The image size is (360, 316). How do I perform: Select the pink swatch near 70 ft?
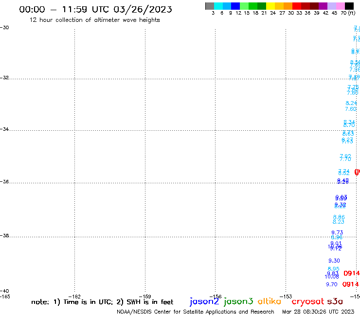coord(340,6)
